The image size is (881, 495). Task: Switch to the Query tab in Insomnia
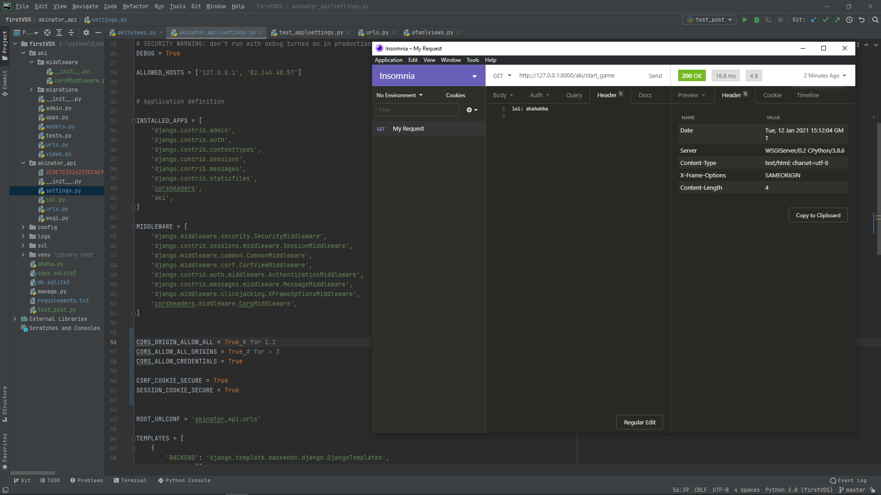574,95
